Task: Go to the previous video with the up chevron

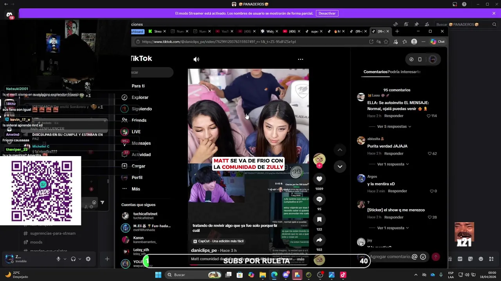Action: point(340,150)
